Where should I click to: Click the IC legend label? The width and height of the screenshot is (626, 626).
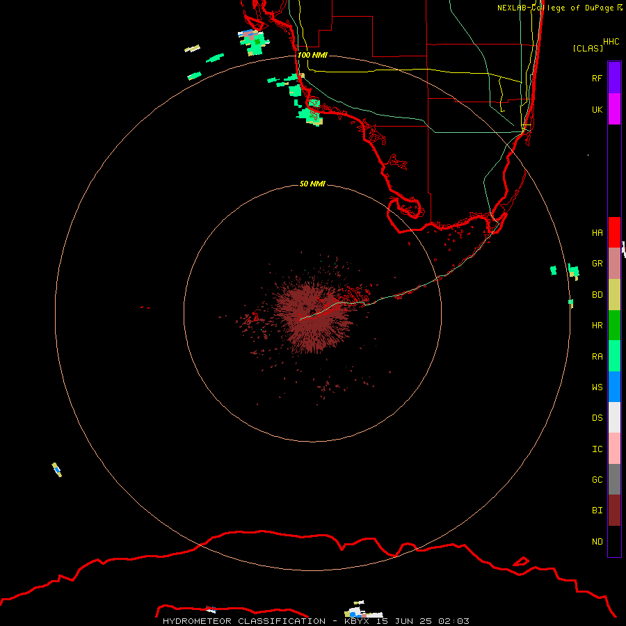(597, 449)
